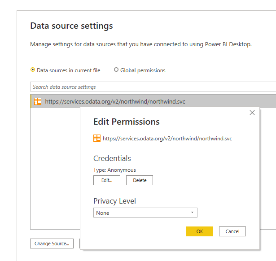Image resolution: width=276 pixels, height=261 pixels.
Task: Close the Edit Permissions dialog with X
Action: (252, 113)
